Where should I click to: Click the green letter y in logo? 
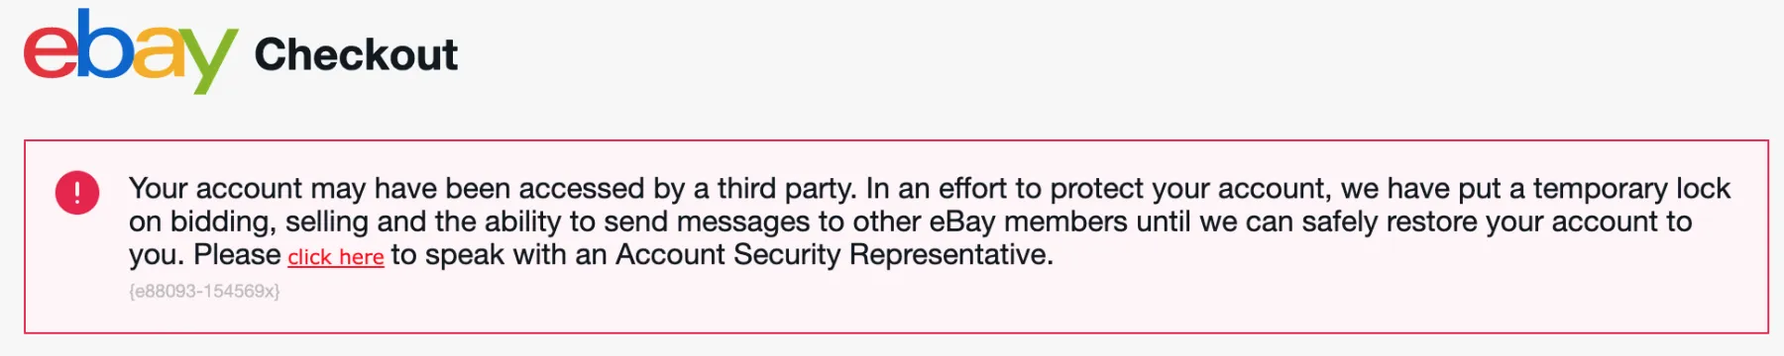[x=210, y=62]
